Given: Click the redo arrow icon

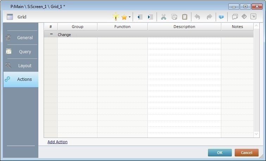Looking at the screenshot, I should point(209,17).
